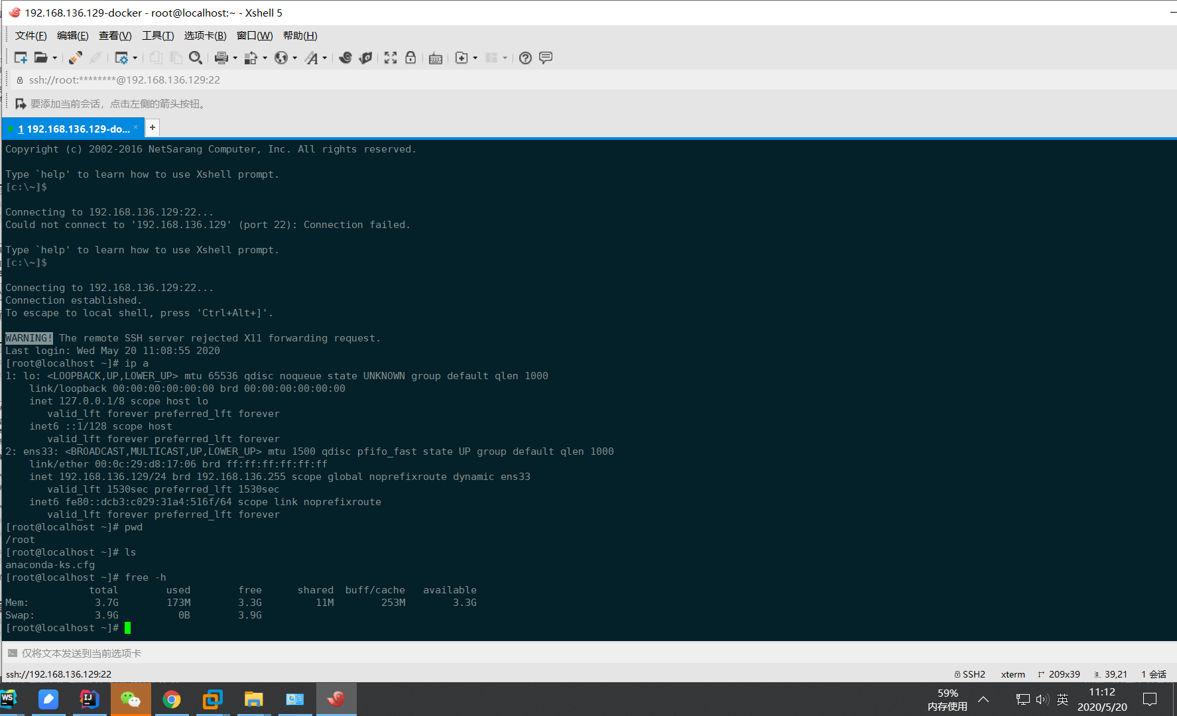Click the 209x39 terminal size indicator
Image resolution: width=1177 pixels, height=716 pixels.
click(x=1059, y=674)
